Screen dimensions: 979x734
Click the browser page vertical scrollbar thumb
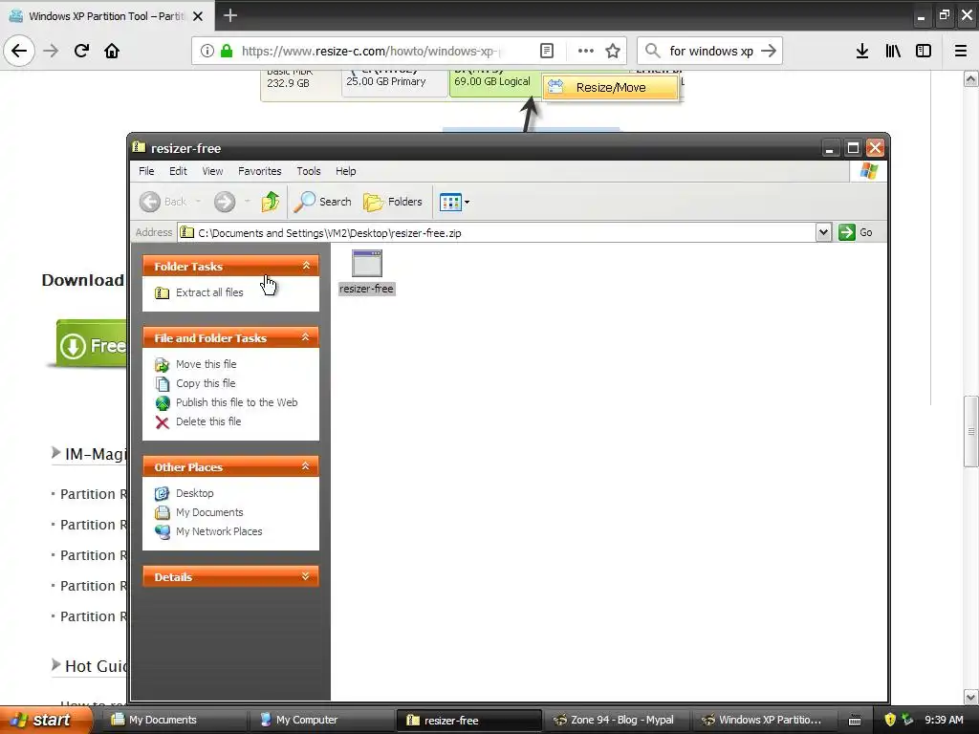coord(971,431)
